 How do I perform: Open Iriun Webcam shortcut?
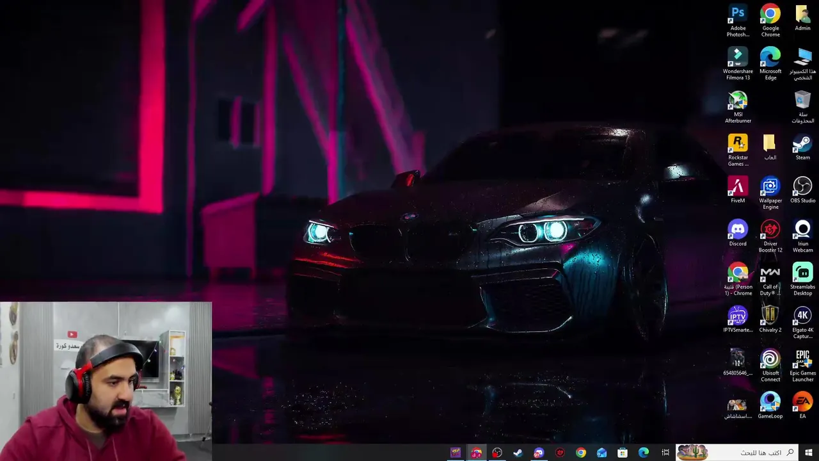pyautogui.click(x=802, y=237)
